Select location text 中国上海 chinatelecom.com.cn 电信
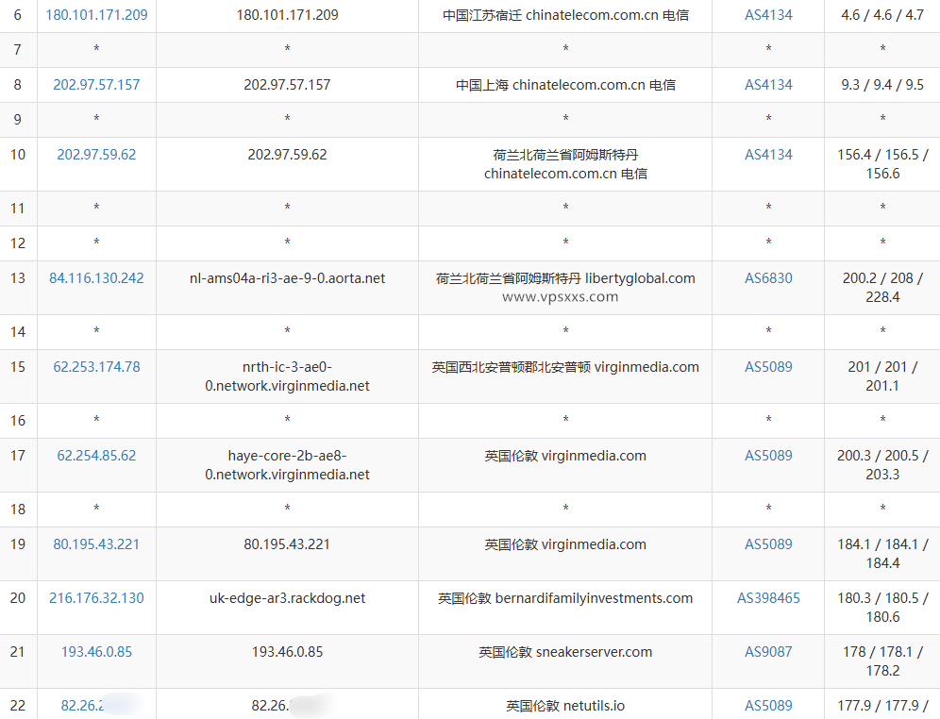 [565, 85]
